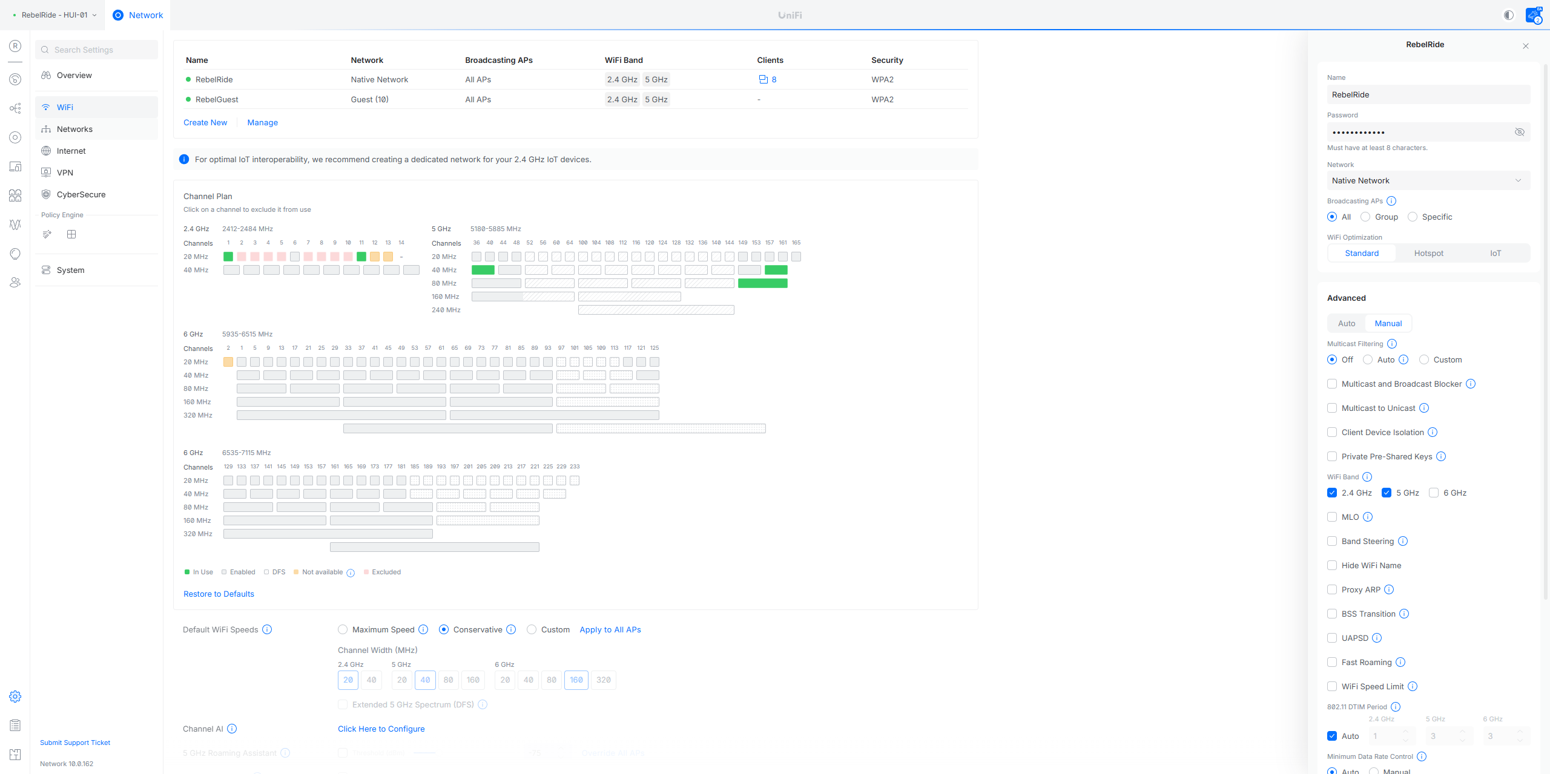
Task: Switch to the Hotspot optimization tab
Action: (1428, 253)
